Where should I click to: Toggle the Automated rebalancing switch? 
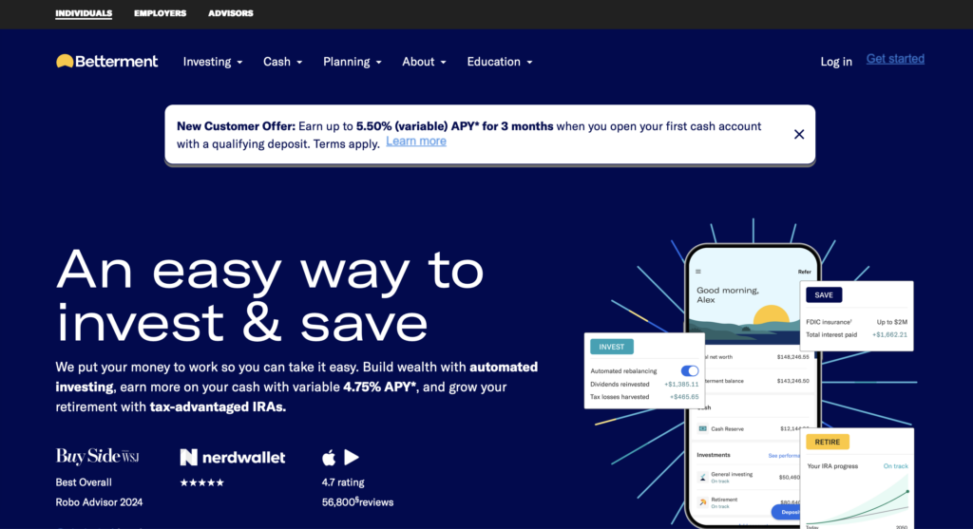click(x=690, y=370)
